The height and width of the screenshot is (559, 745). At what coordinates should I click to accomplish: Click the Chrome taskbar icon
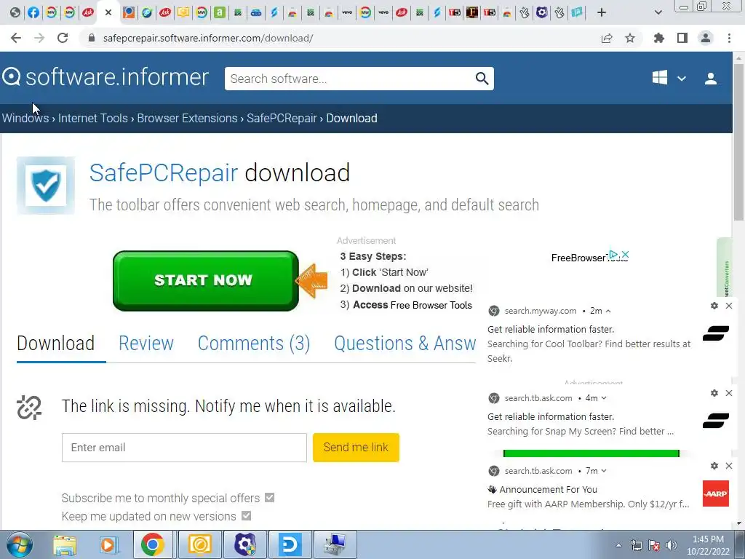pos(153,544)
